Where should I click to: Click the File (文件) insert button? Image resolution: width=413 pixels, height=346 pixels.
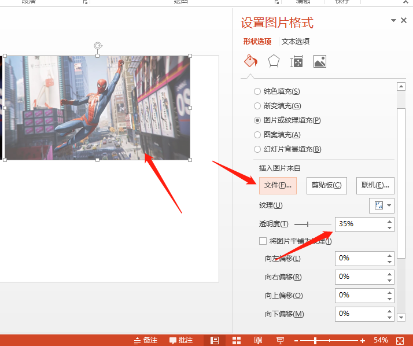pyautogui.click(x=278, y=186)
